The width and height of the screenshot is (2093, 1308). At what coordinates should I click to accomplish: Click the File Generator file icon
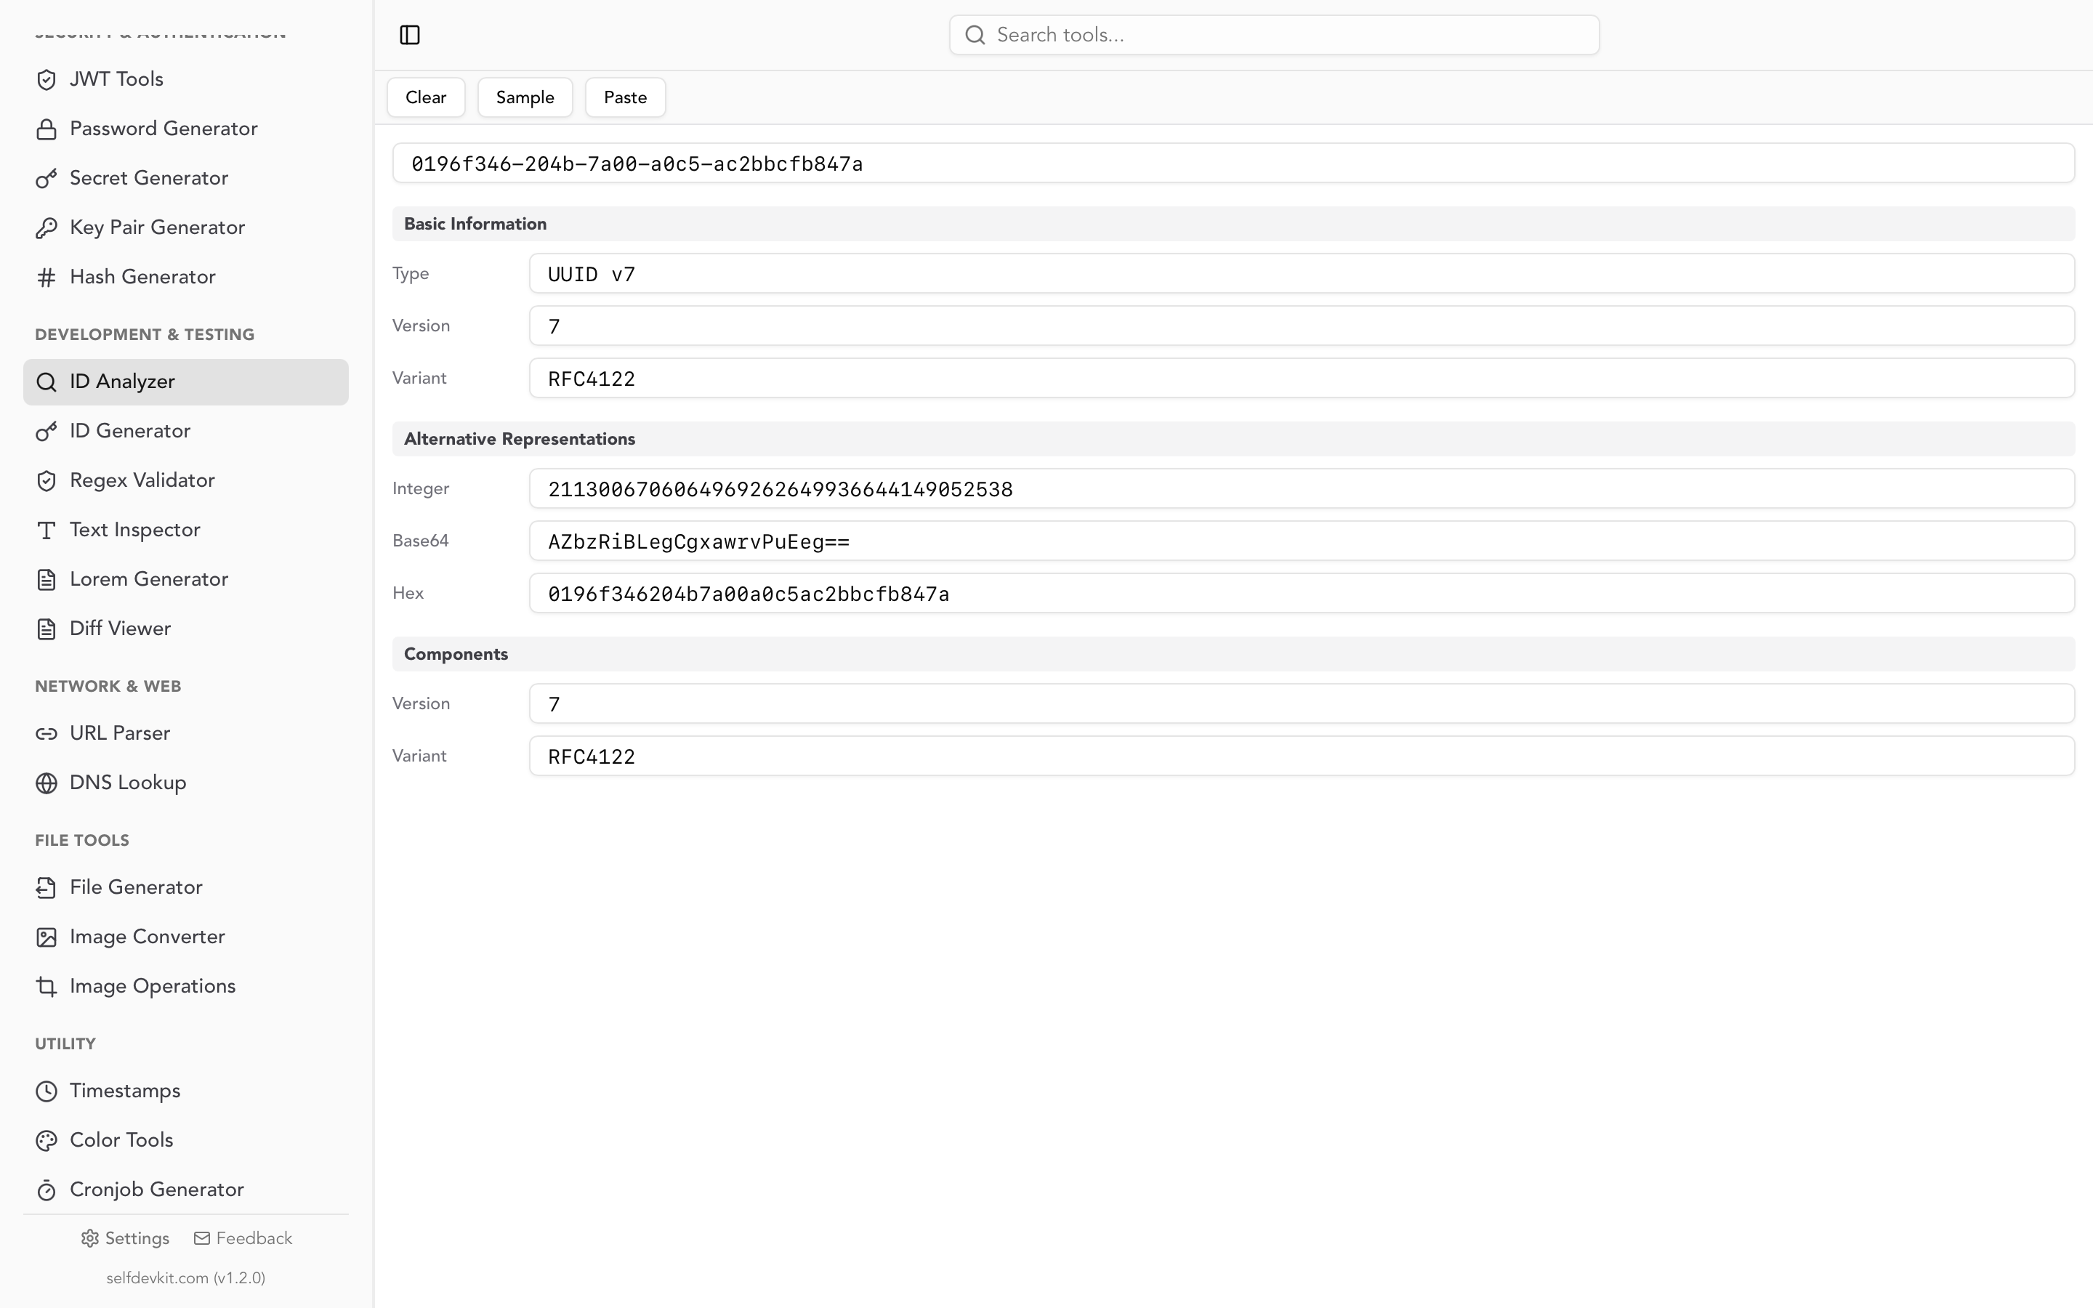[47, 887]
